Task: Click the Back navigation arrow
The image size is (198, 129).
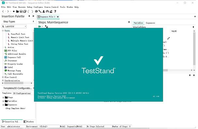Action: 3,11
